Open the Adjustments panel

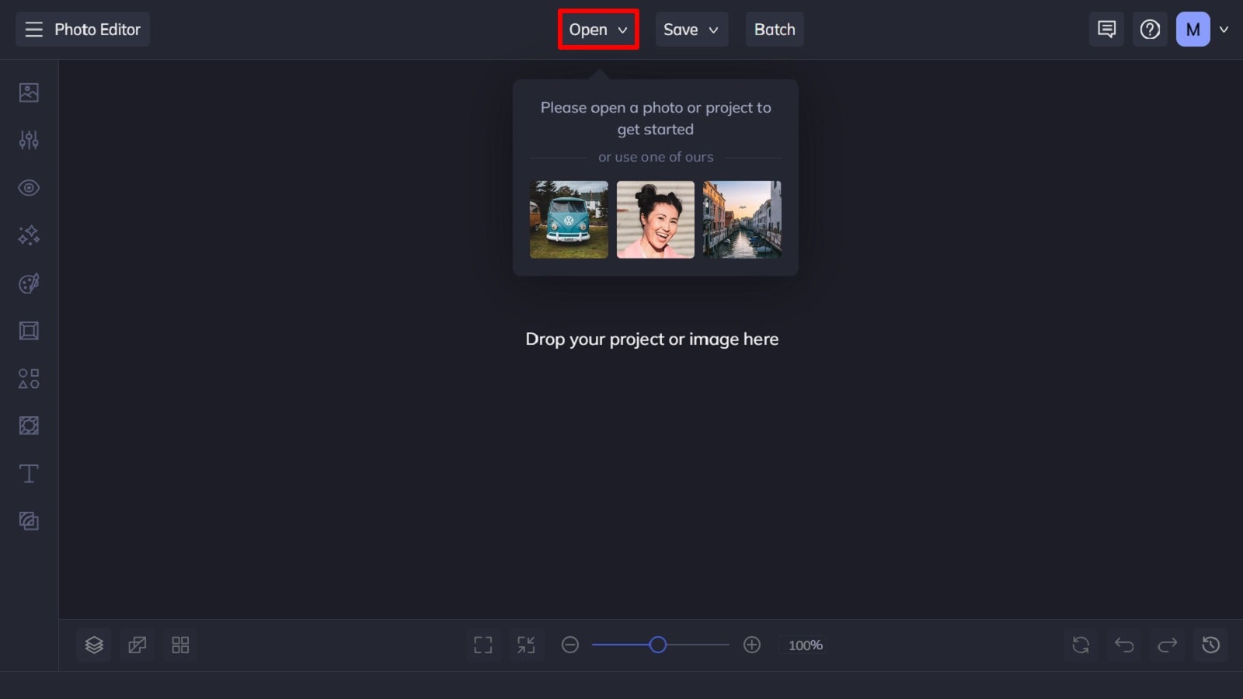pyautogui.click(x=29, y=140)
